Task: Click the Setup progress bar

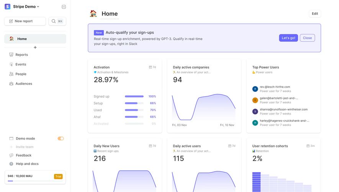Action: coord(134,103)
